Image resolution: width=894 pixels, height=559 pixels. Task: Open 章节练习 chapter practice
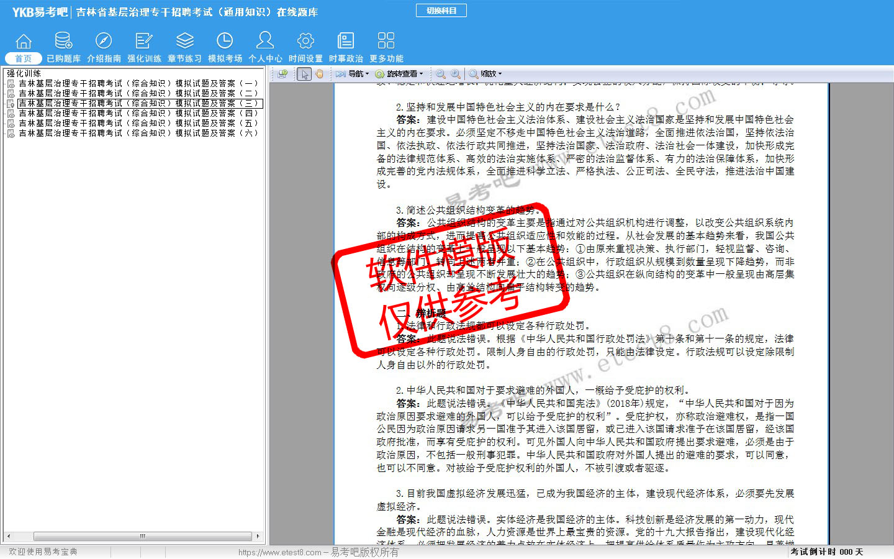click(x=184, y=48)
